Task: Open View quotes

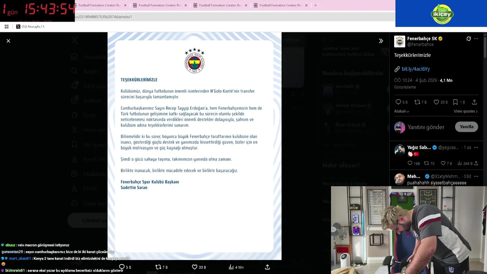Action: click(x=465, y=111)
